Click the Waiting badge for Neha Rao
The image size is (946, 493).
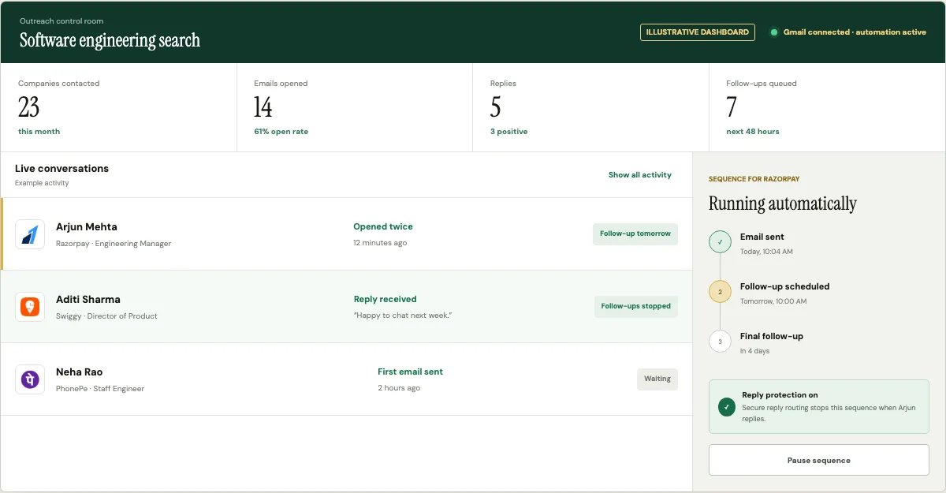pyautogui.click(x=657, y=379)
